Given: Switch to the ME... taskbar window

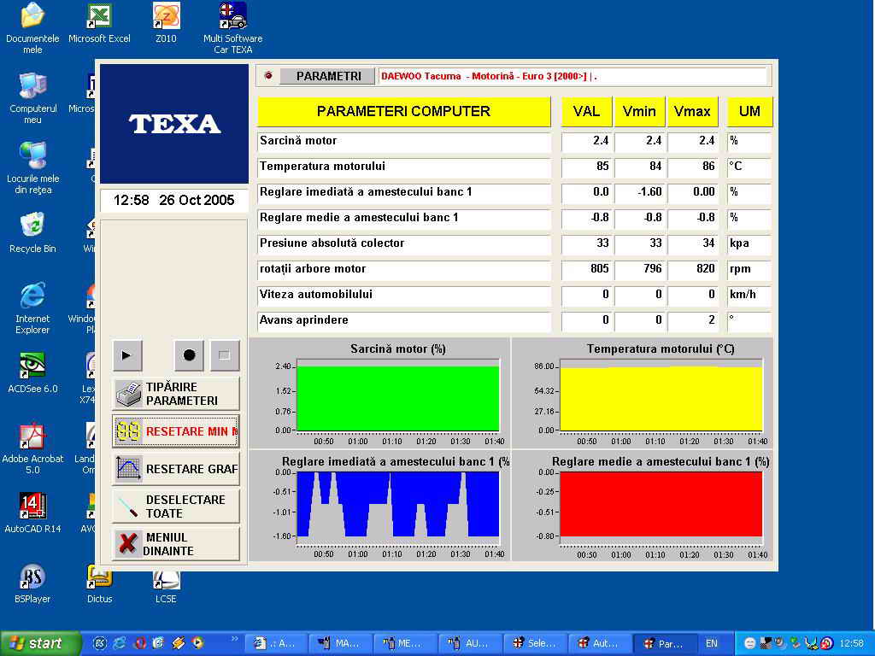Looking at the screenshot, I should click(x=405, y=643).
